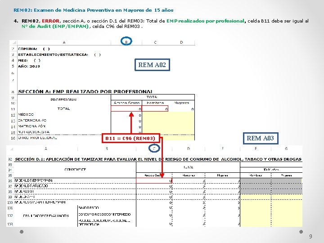The height and width of the screenshot is (243, 324).
Task: Select cell C96 in REM A03
Action: [x=154, y=180]
